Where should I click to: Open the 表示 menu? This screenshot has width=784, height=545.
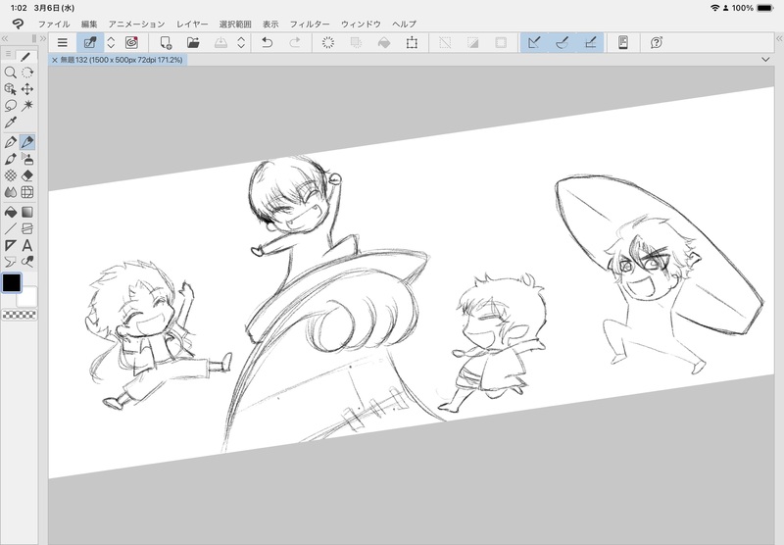270,24
